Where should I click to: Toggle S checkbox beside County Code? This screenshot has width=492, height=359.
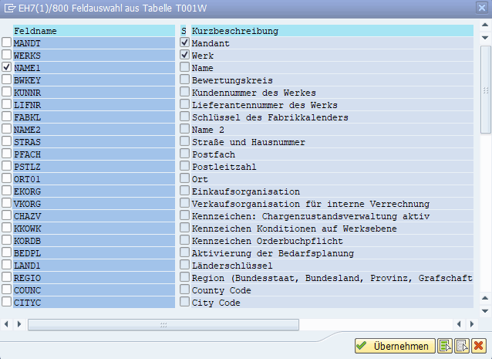point(185,290)
